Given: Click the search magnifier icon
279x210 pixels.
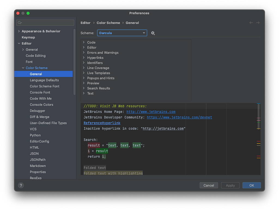Looking at the screenshot, I should [20, 23].
